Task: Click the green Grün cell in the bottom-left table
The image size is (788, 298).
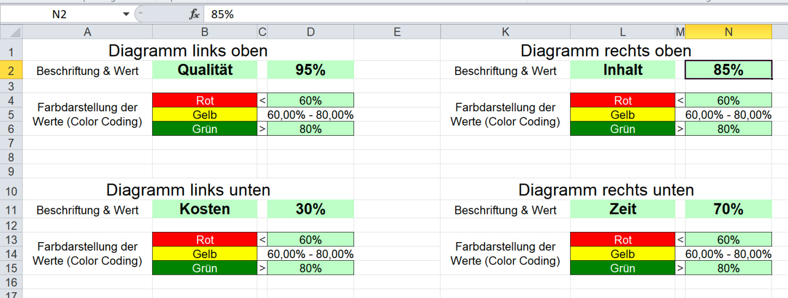Action: point(205,268)
